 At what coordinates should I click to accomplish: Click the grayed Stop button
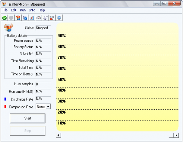coord(27,131)
